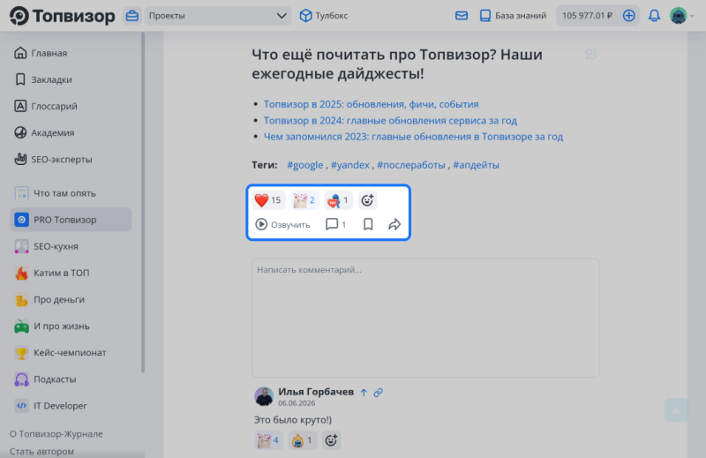Go to Главная in sidebar
Screen dimensions: 706x458
pyautogui.click(x=41, y=53)
